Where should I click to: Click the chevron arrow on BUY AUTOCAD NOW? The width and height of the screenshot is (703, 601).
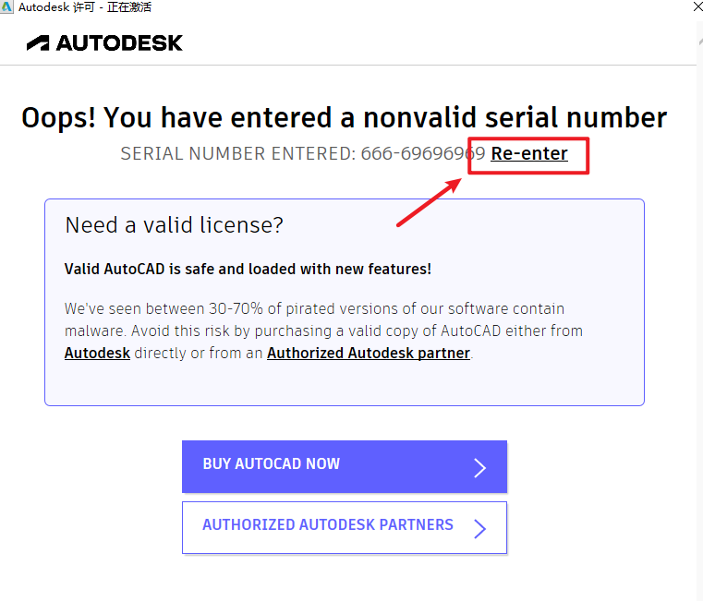479,467
